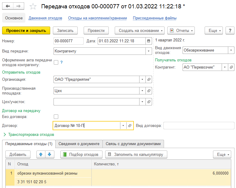Viewport: 236px width, 188px height.
Task: Open form help with the ? button
Action: pos(230,30)
